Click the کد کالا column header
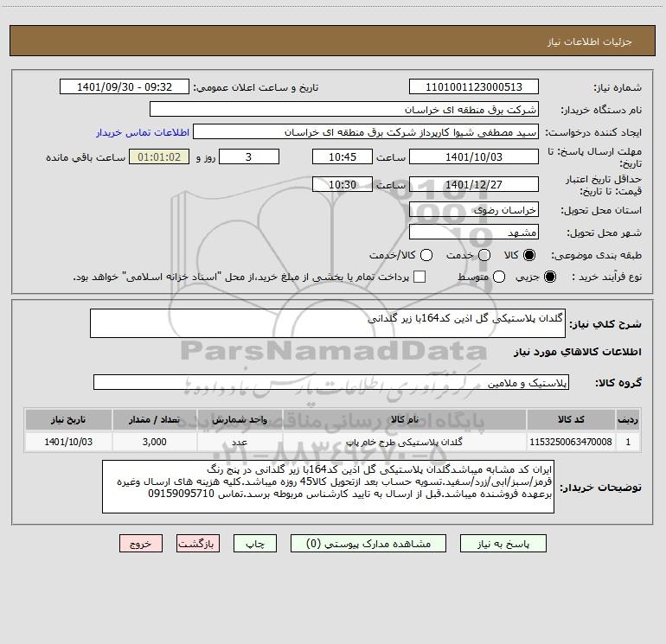 (571, 419)
